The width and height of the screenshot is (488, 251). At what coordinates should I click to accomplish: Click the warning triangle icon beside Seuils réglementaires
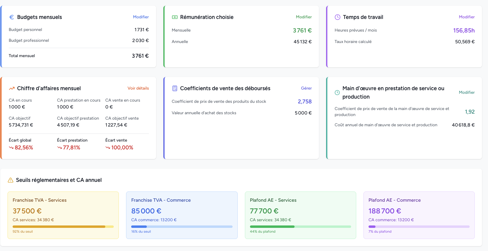tap(11, 180)
